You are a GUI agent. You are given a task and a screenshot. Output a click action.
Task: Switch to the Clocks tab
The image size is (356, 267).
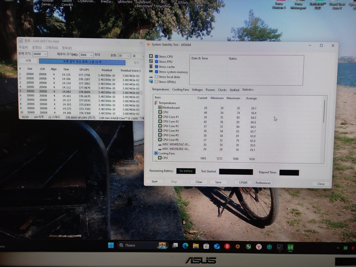coord(222,90)
